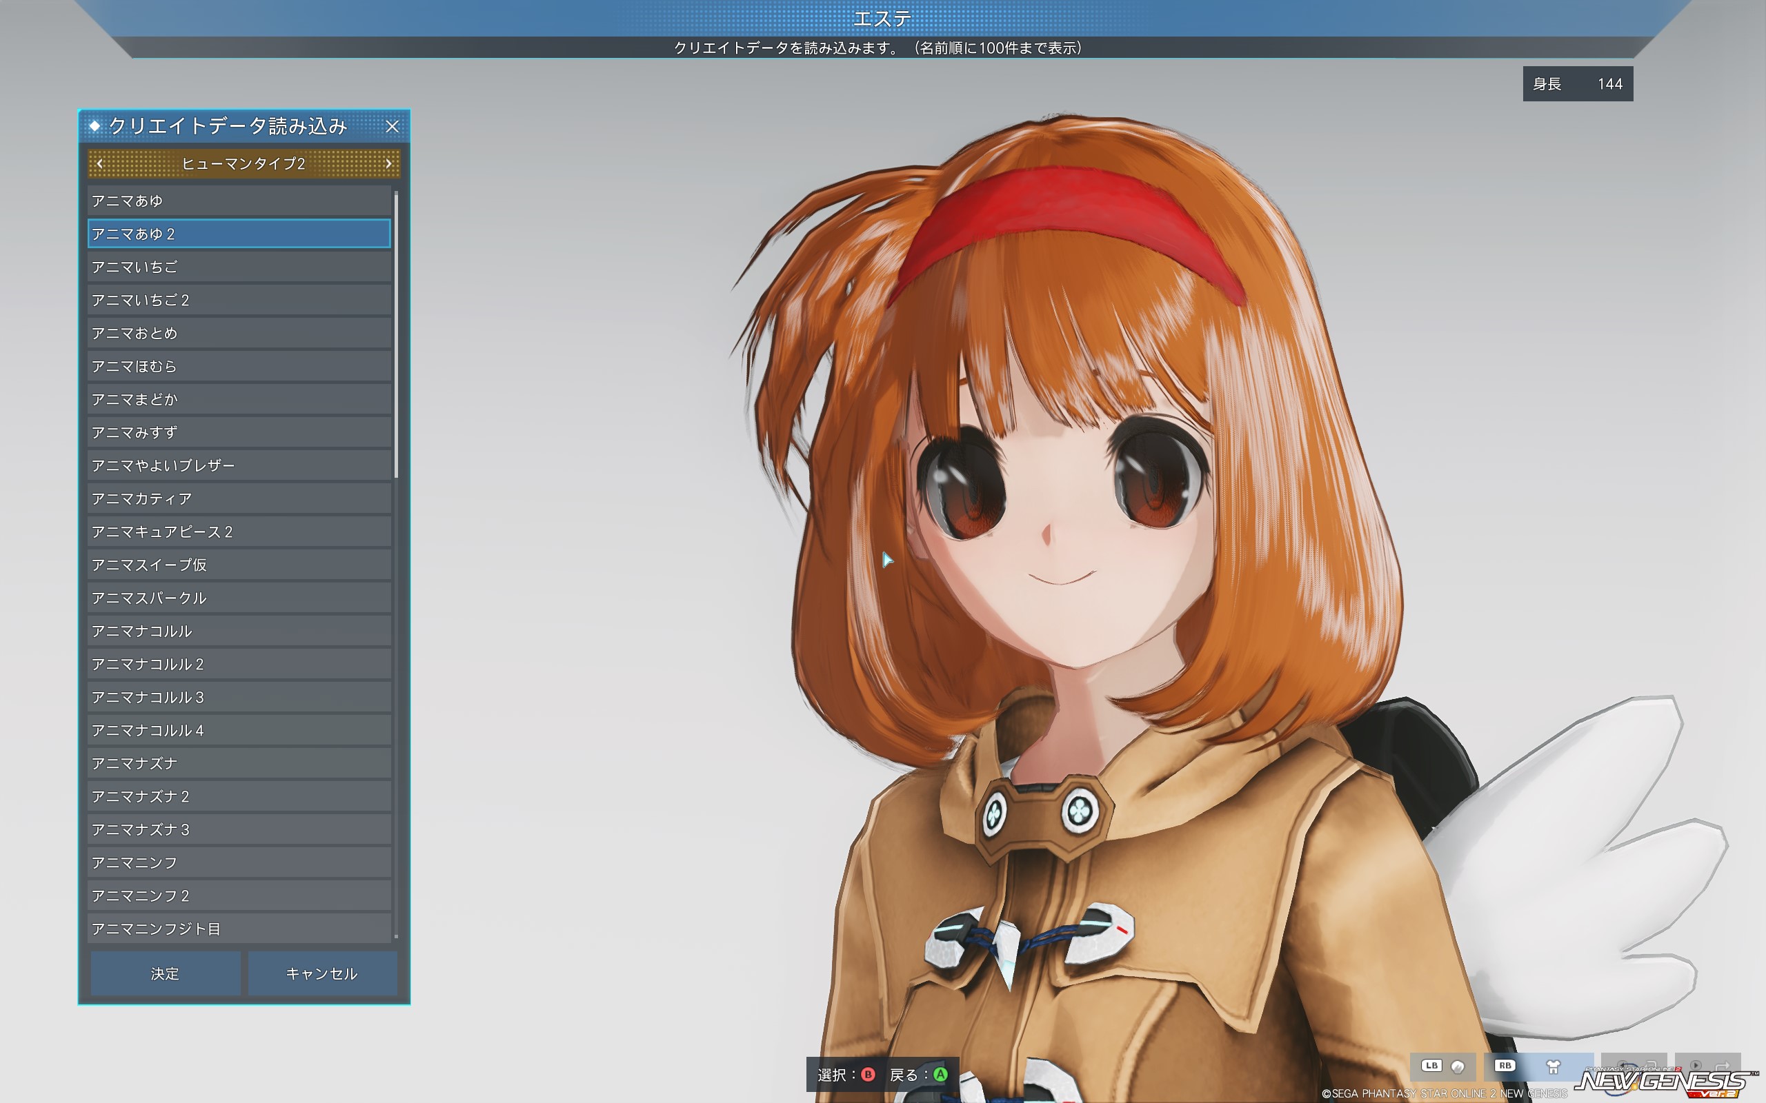
Task: Select the アニマナコルル 3 entry
Action: [239, 698]
